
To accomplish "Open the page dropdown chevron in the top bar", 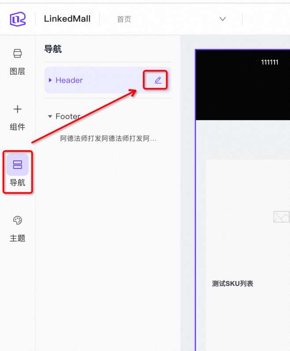I will pos(223,19).
